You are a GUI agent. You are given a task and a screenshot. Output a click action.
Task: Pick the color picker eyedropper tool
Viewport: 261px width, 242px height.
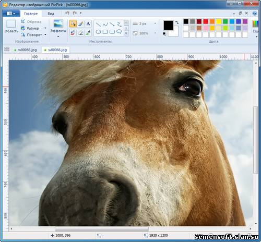(x=88, y=32)
